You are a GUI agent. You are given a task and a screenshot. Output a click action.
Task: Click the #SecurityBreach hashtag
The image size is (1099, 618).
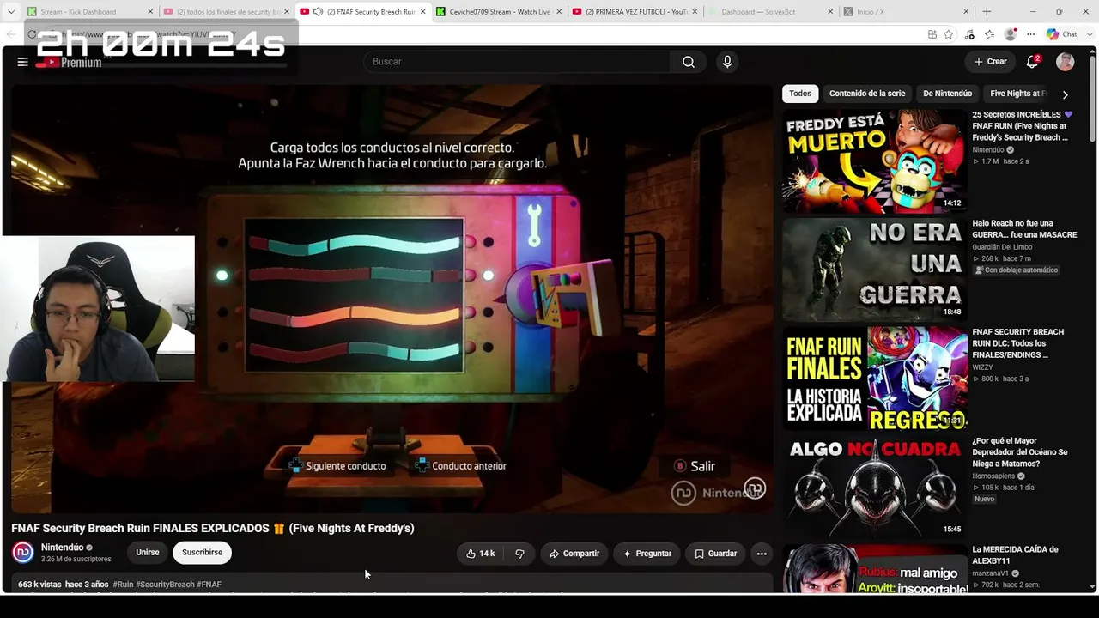(165, 585)
